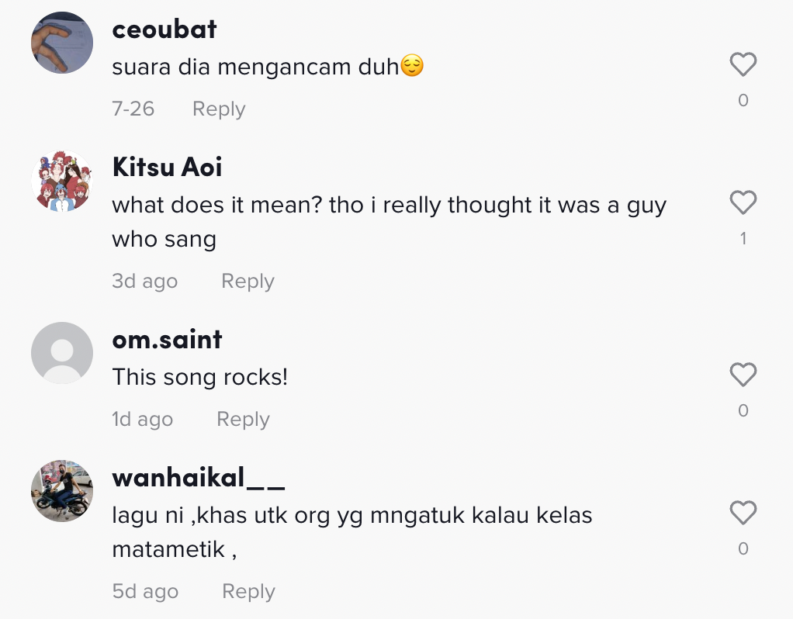Open the wanhaikal__ username link
The height and width of the screenshot is (619, 793).
pos(199,478)
